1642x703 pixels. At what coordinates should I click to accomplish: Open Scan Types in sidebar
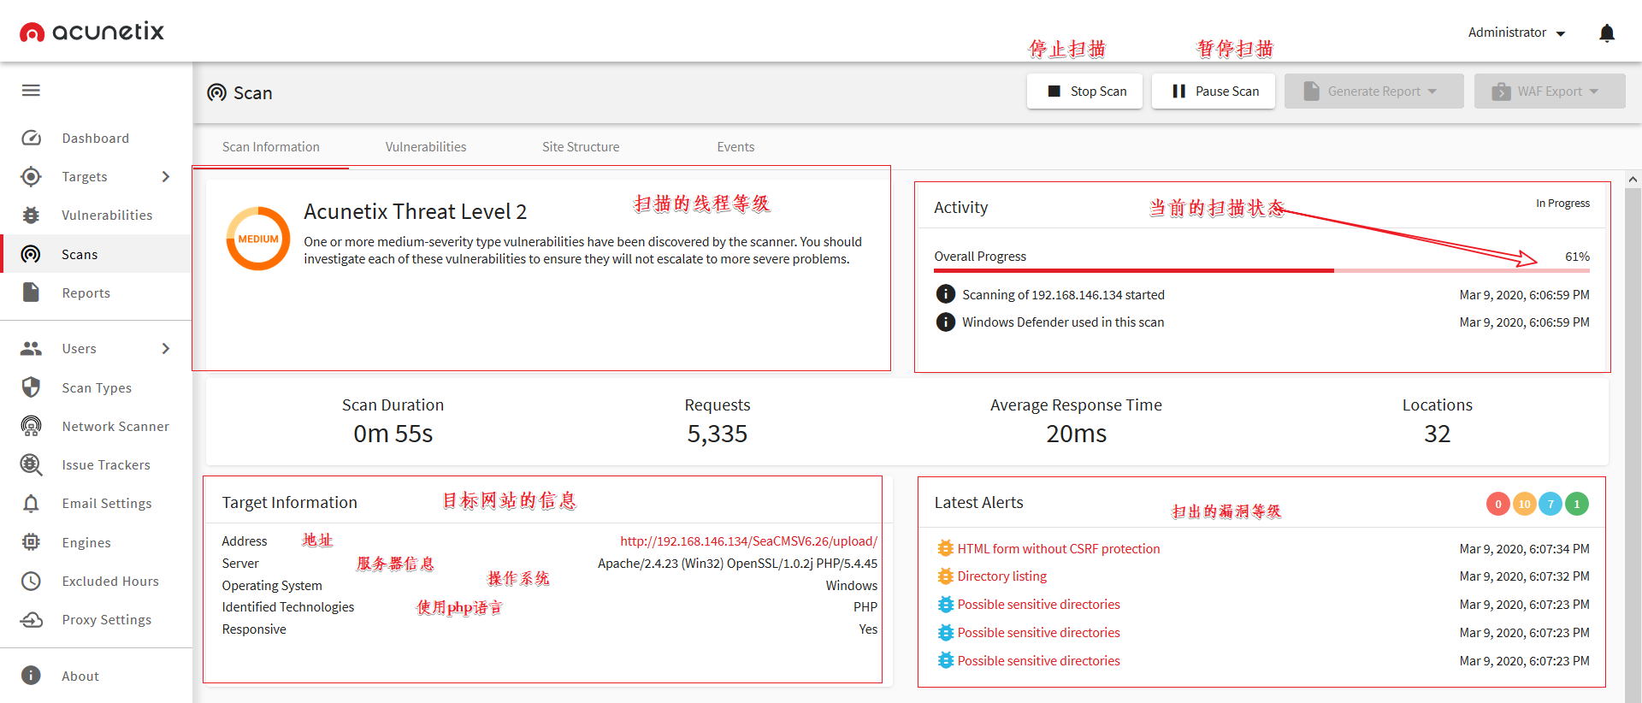click(x=97, y=387)
